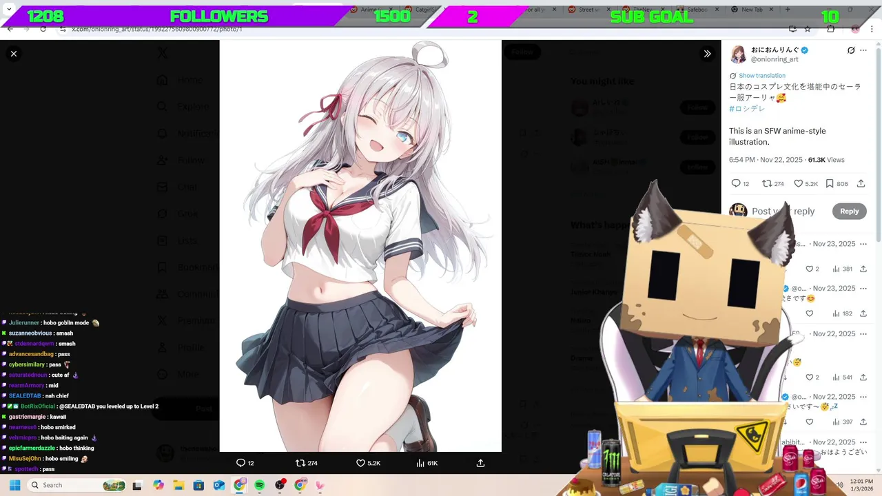
Task: Click the share icon in sidebar post actions
Action: [861, 183]
